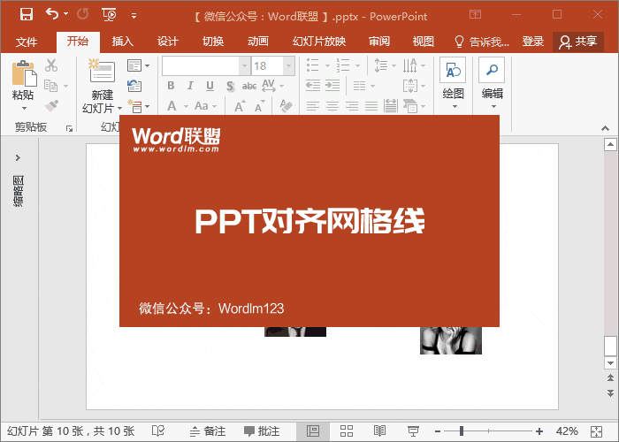
Task: Toggle strikethrough abc button
Action: pos(249,86)
